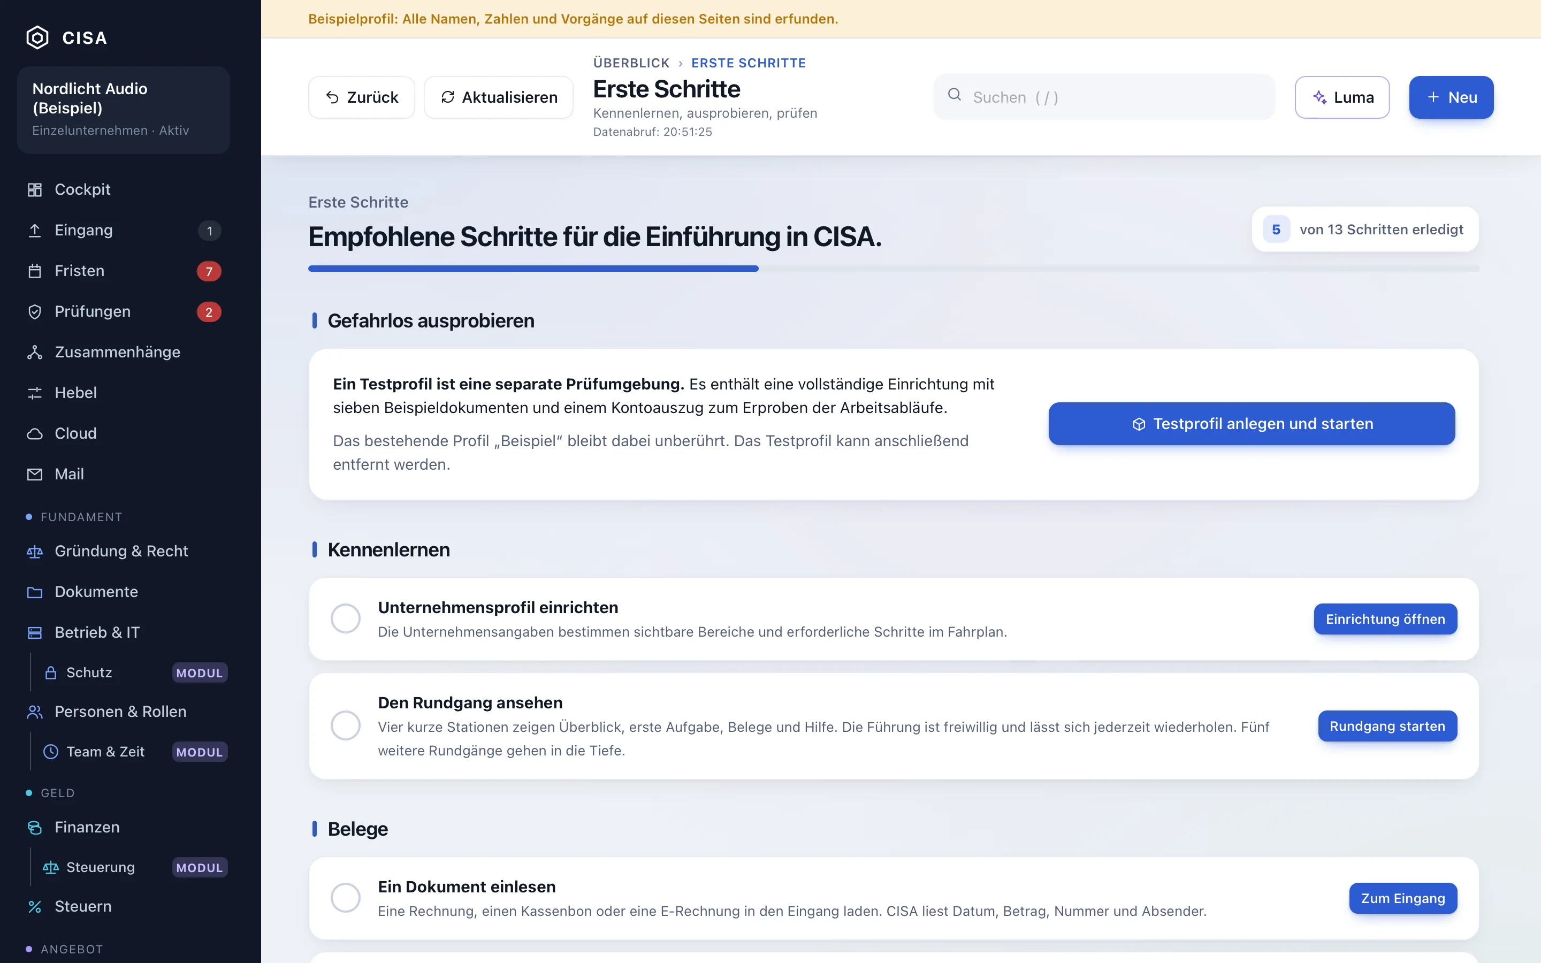This screenshot has width=1541, height=963.
Task: Click the '5 von 13 Schritten erledigt' counter
Action: [x=1365, y=230]
